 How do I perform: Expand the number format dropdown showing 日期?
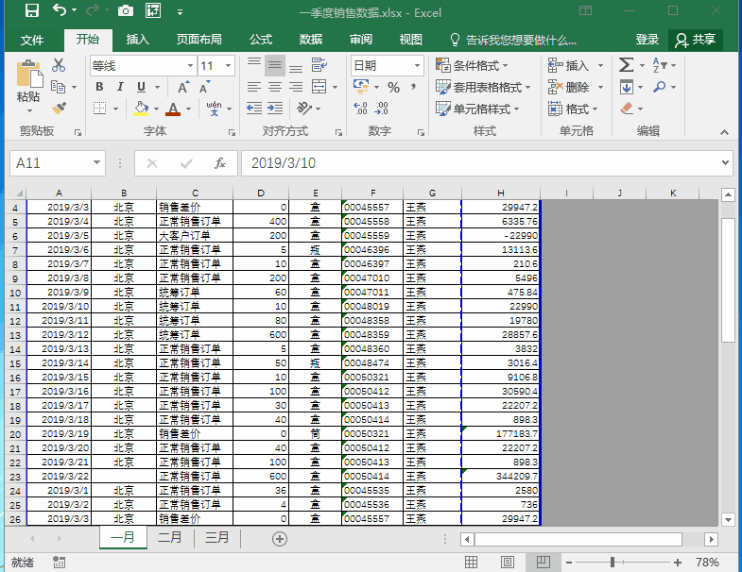(x=417, y=66)
